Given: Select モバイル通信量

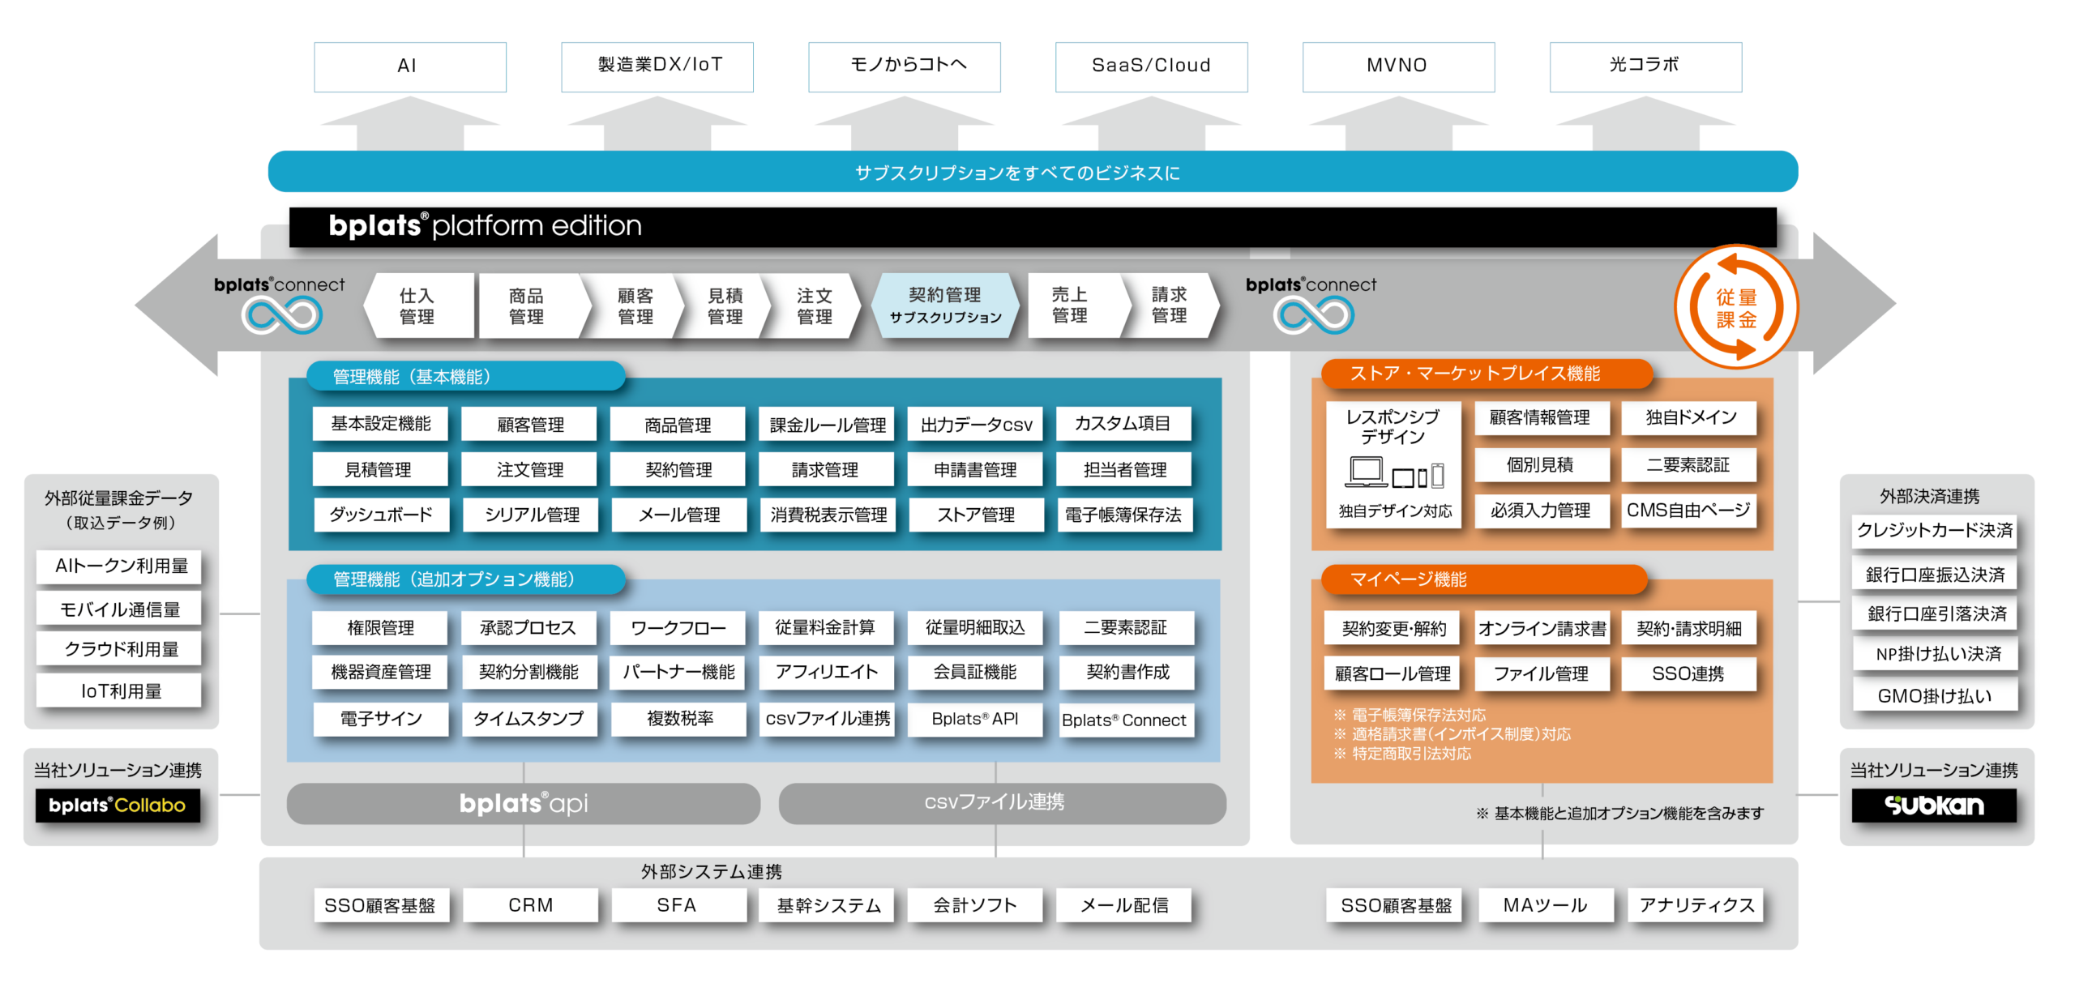Looking at the screenshot, I should tap(119, 609).
